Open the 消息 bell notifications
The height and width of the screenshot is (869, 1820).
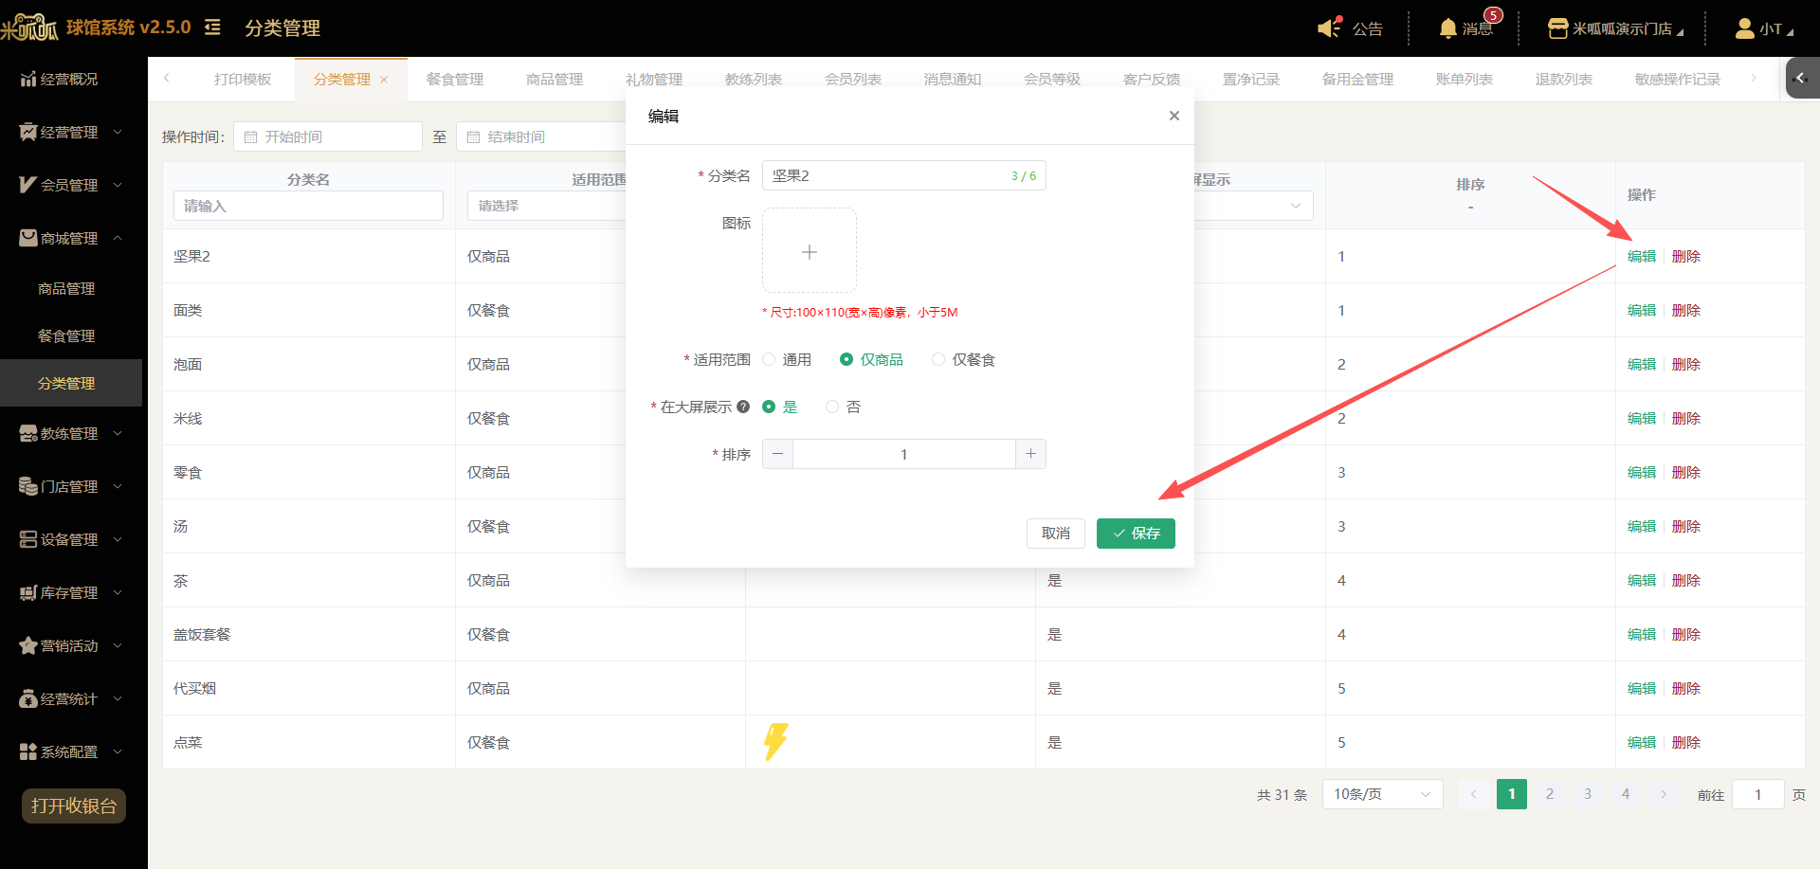pos(1447,28)
